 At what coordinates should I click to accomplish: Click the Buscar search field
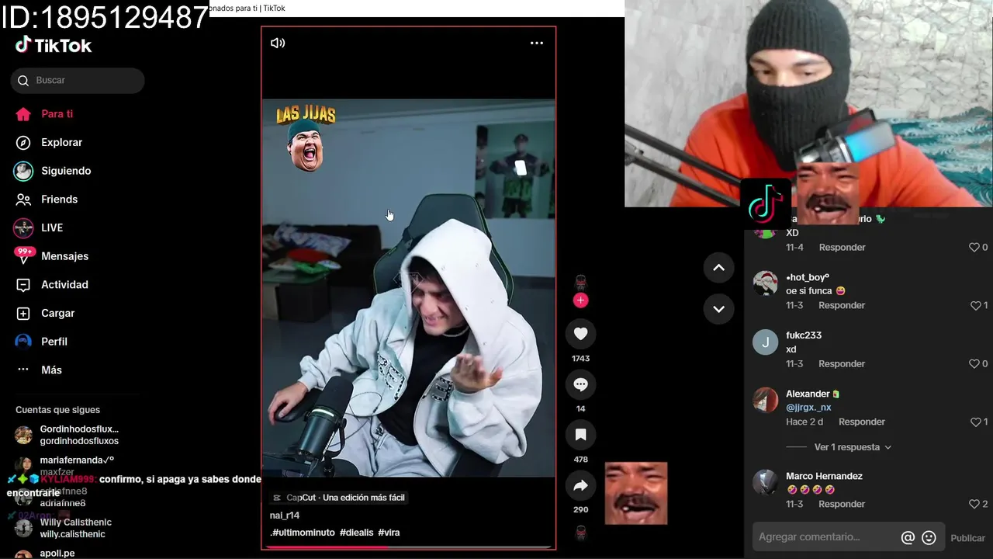coord(78,81)
